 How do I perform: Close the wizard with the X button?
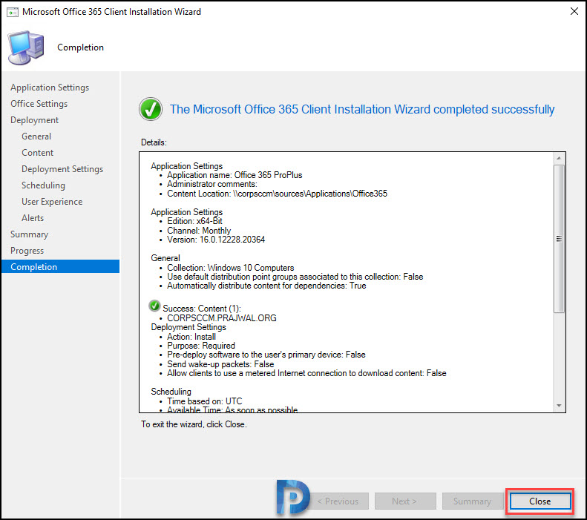pos(574,12)
